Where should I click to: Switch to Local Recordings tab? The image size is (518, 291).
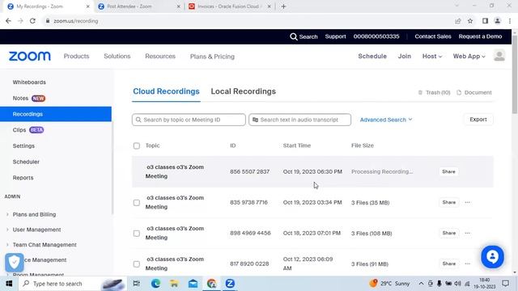click(243, 91)
